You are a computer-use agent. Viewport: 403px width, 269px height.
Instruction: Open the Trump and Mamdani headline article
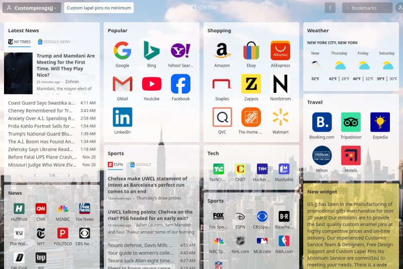pos(66,66)
